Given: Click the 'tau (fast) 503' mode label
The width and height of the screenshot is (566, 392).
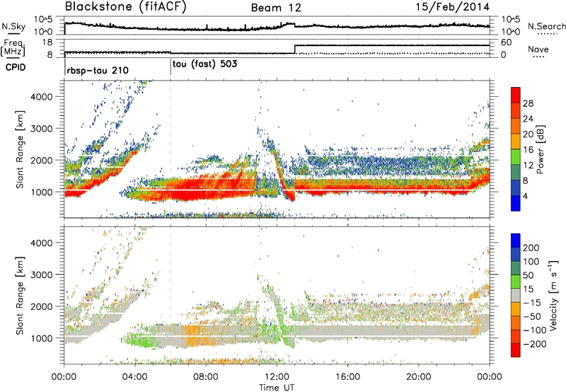Looking at the screenshot, I should [205, 64].
